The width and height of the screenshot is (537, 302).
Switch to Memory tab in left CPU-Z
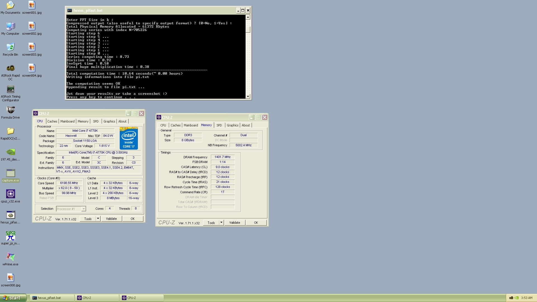click(x=83, y=121)
